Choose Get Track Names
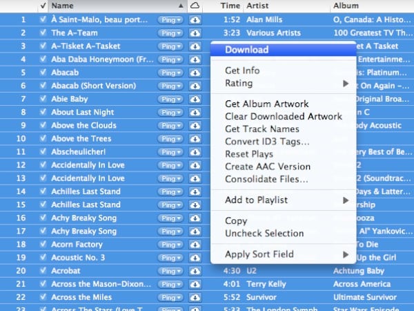Viewport: 414px width, 311px height. pyautogui.click(x=284, y=129)
